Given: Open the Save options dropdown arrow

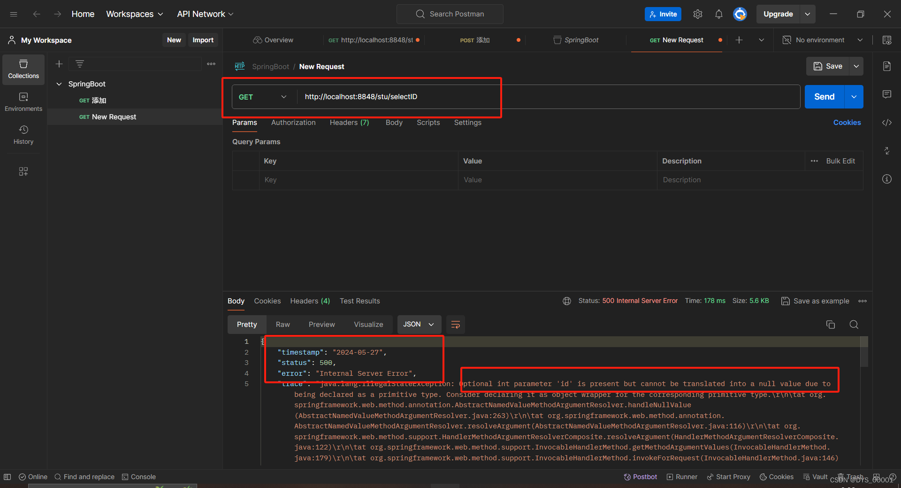Looking at the screenshot, I should pos(856,66).
